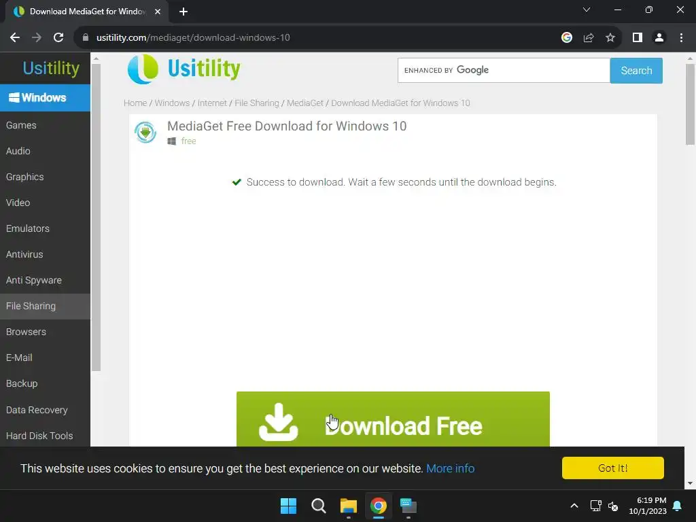Click the Chrome taskbar icon

pyautogui.click(x=378, y=506)
